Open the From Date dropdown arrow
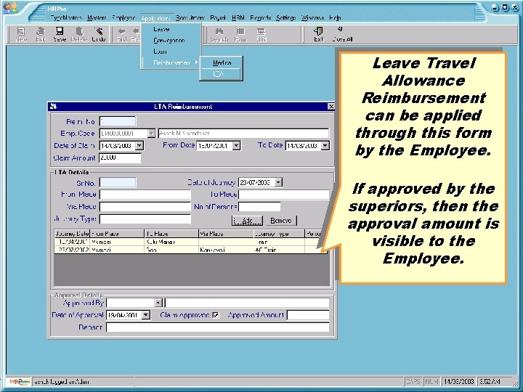The width and height of the screenshot is (523, 392). 236,146
